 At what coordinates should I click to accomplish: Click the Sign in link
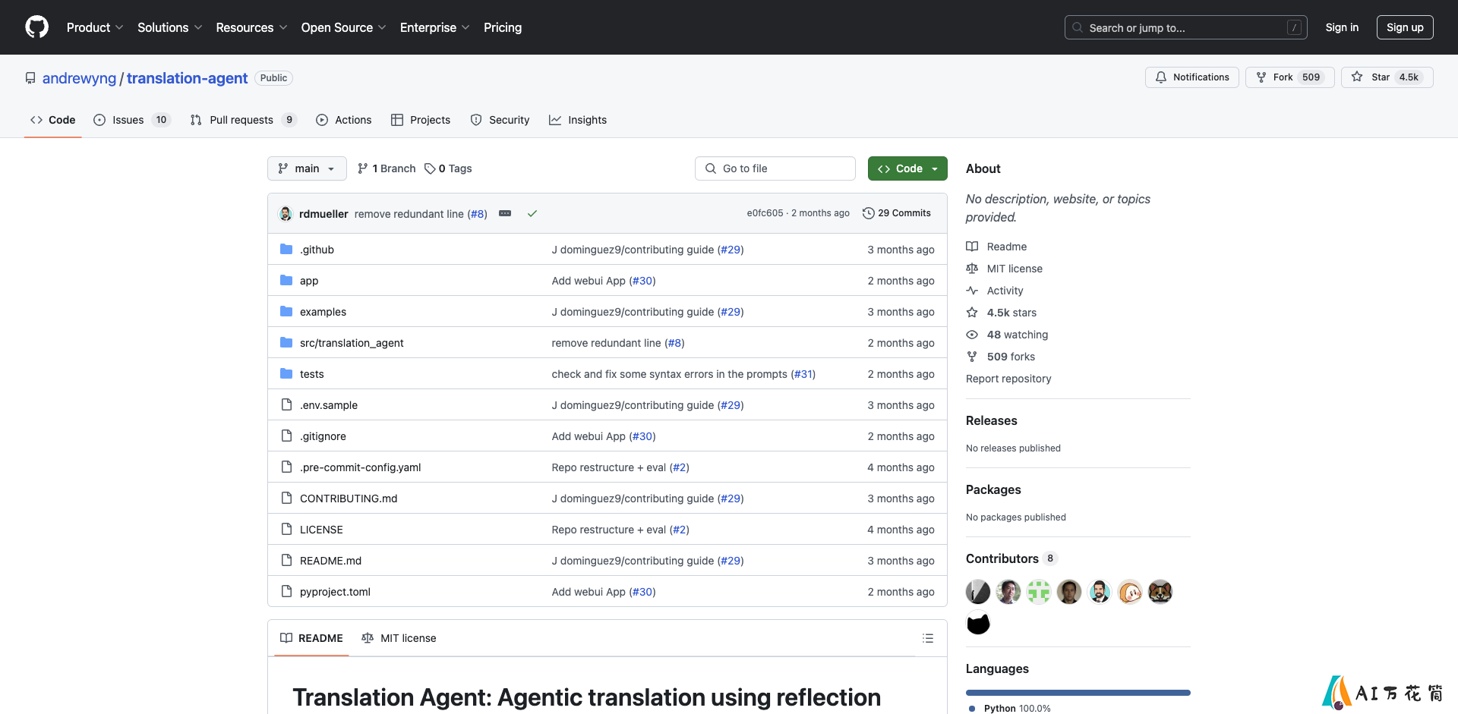click(x=1342, y=27)
